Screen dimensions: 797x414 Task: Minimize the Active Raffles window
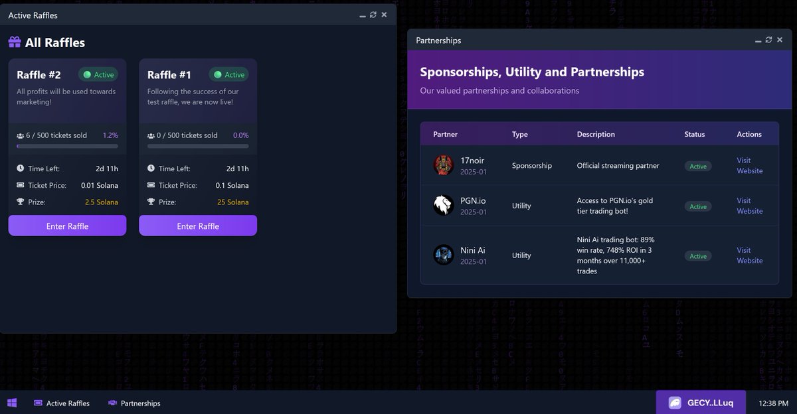[x=363, y=15]
